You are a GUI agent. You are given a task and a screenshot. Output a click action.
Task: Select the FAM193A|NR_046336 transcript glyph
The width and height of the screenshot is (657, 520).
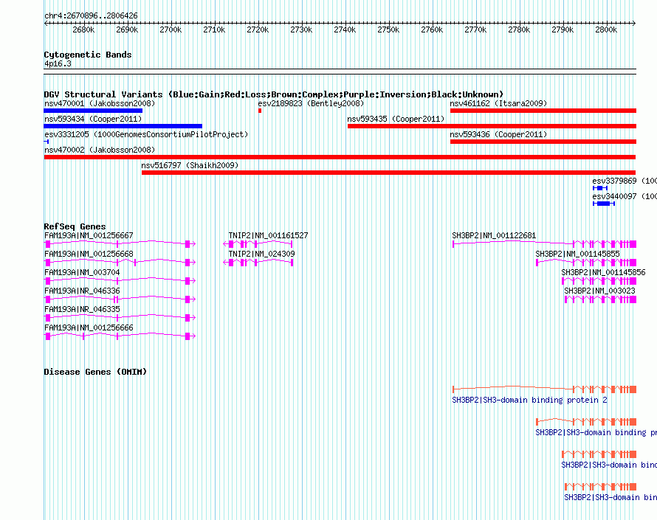[x=120, y=299]
